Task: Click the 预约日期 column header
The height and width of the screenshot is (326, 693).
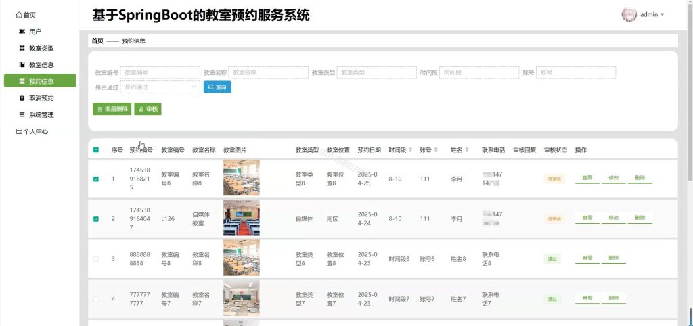Action: pos(369,150)
